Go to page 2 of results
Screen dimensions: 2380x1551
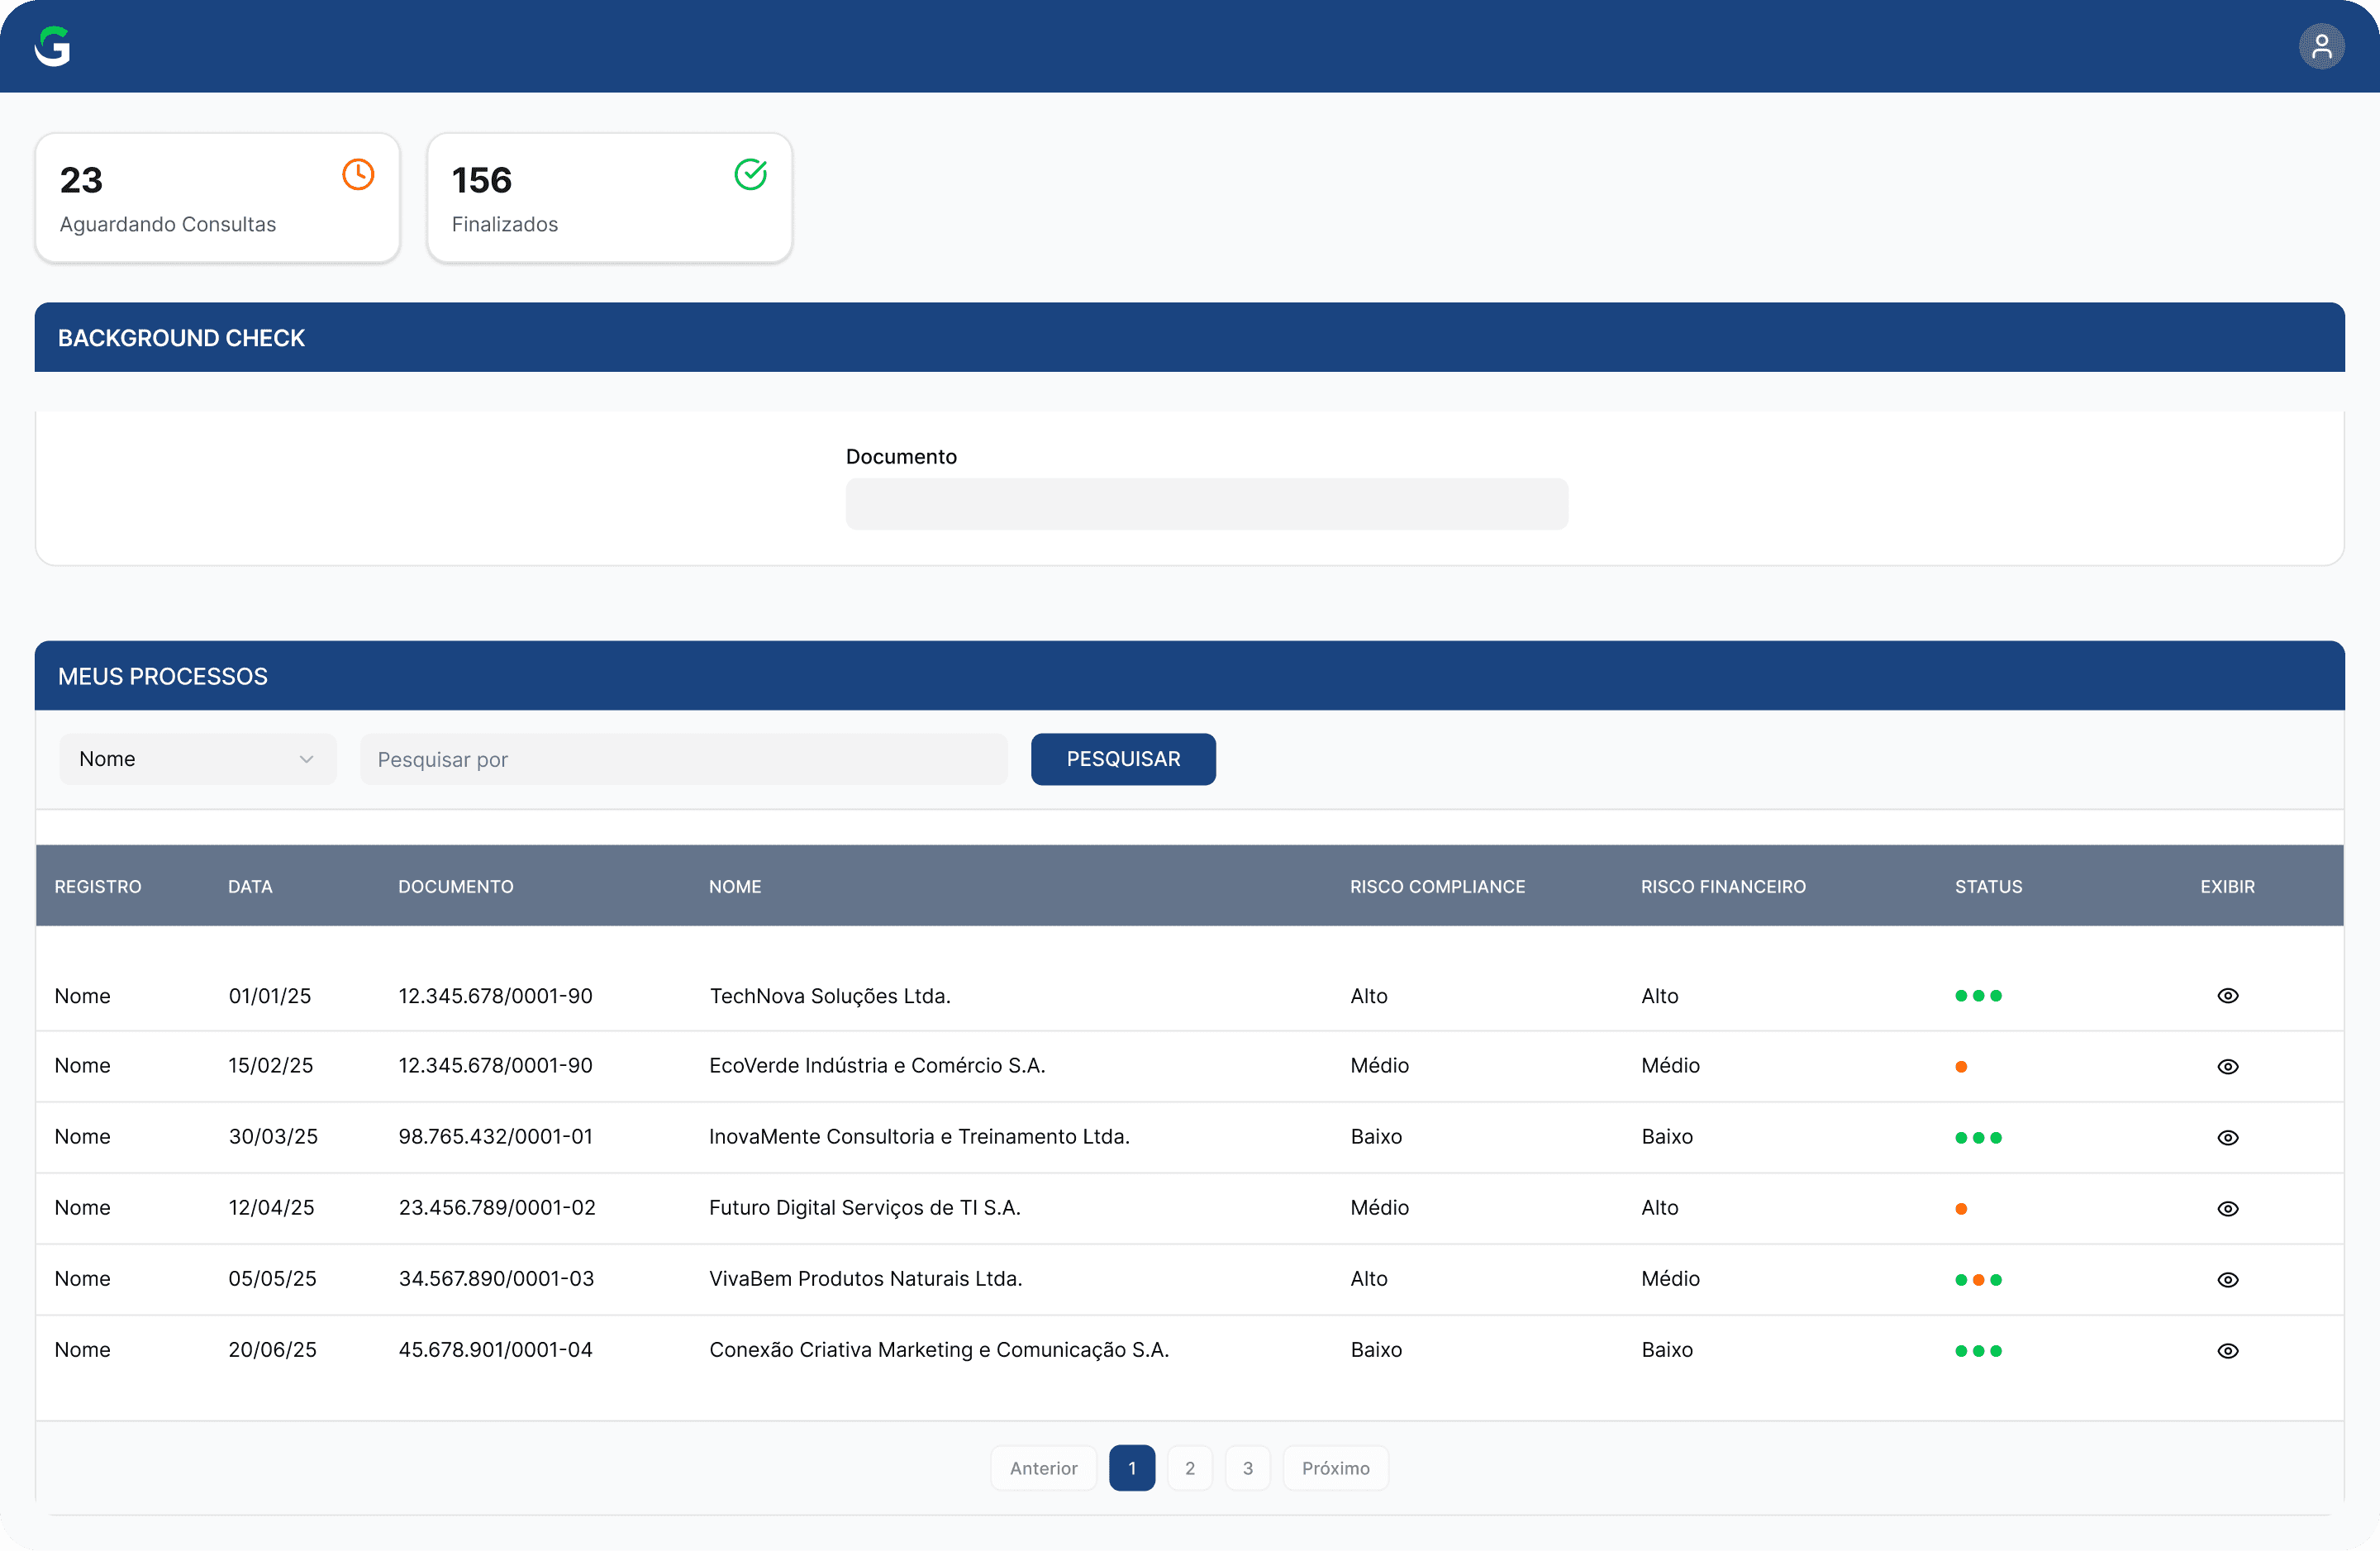pyautogui.click(x=1190, y=1468)
